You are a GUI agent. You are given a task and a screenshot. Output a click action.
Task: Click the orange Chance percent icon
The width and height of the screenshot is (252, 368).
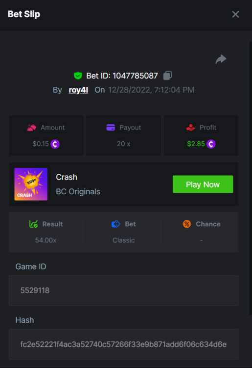[187, 224]
